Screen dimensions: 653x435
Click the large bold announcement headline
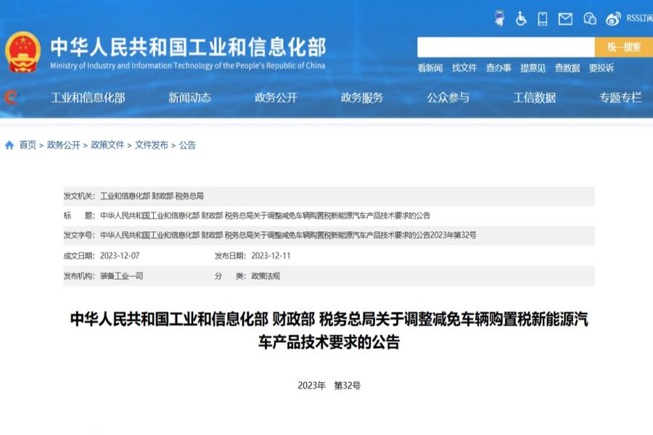(x=329, y=331)
